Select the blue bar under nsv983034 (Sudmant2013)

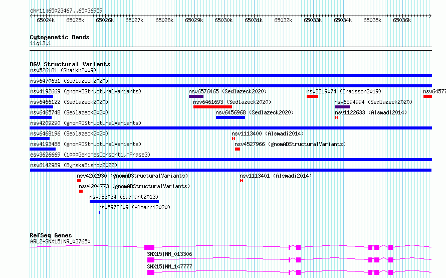(x=124, y=202)
